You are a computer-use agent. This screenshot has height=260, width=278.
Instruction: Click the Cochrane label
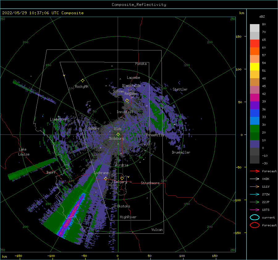pos(101,173)
